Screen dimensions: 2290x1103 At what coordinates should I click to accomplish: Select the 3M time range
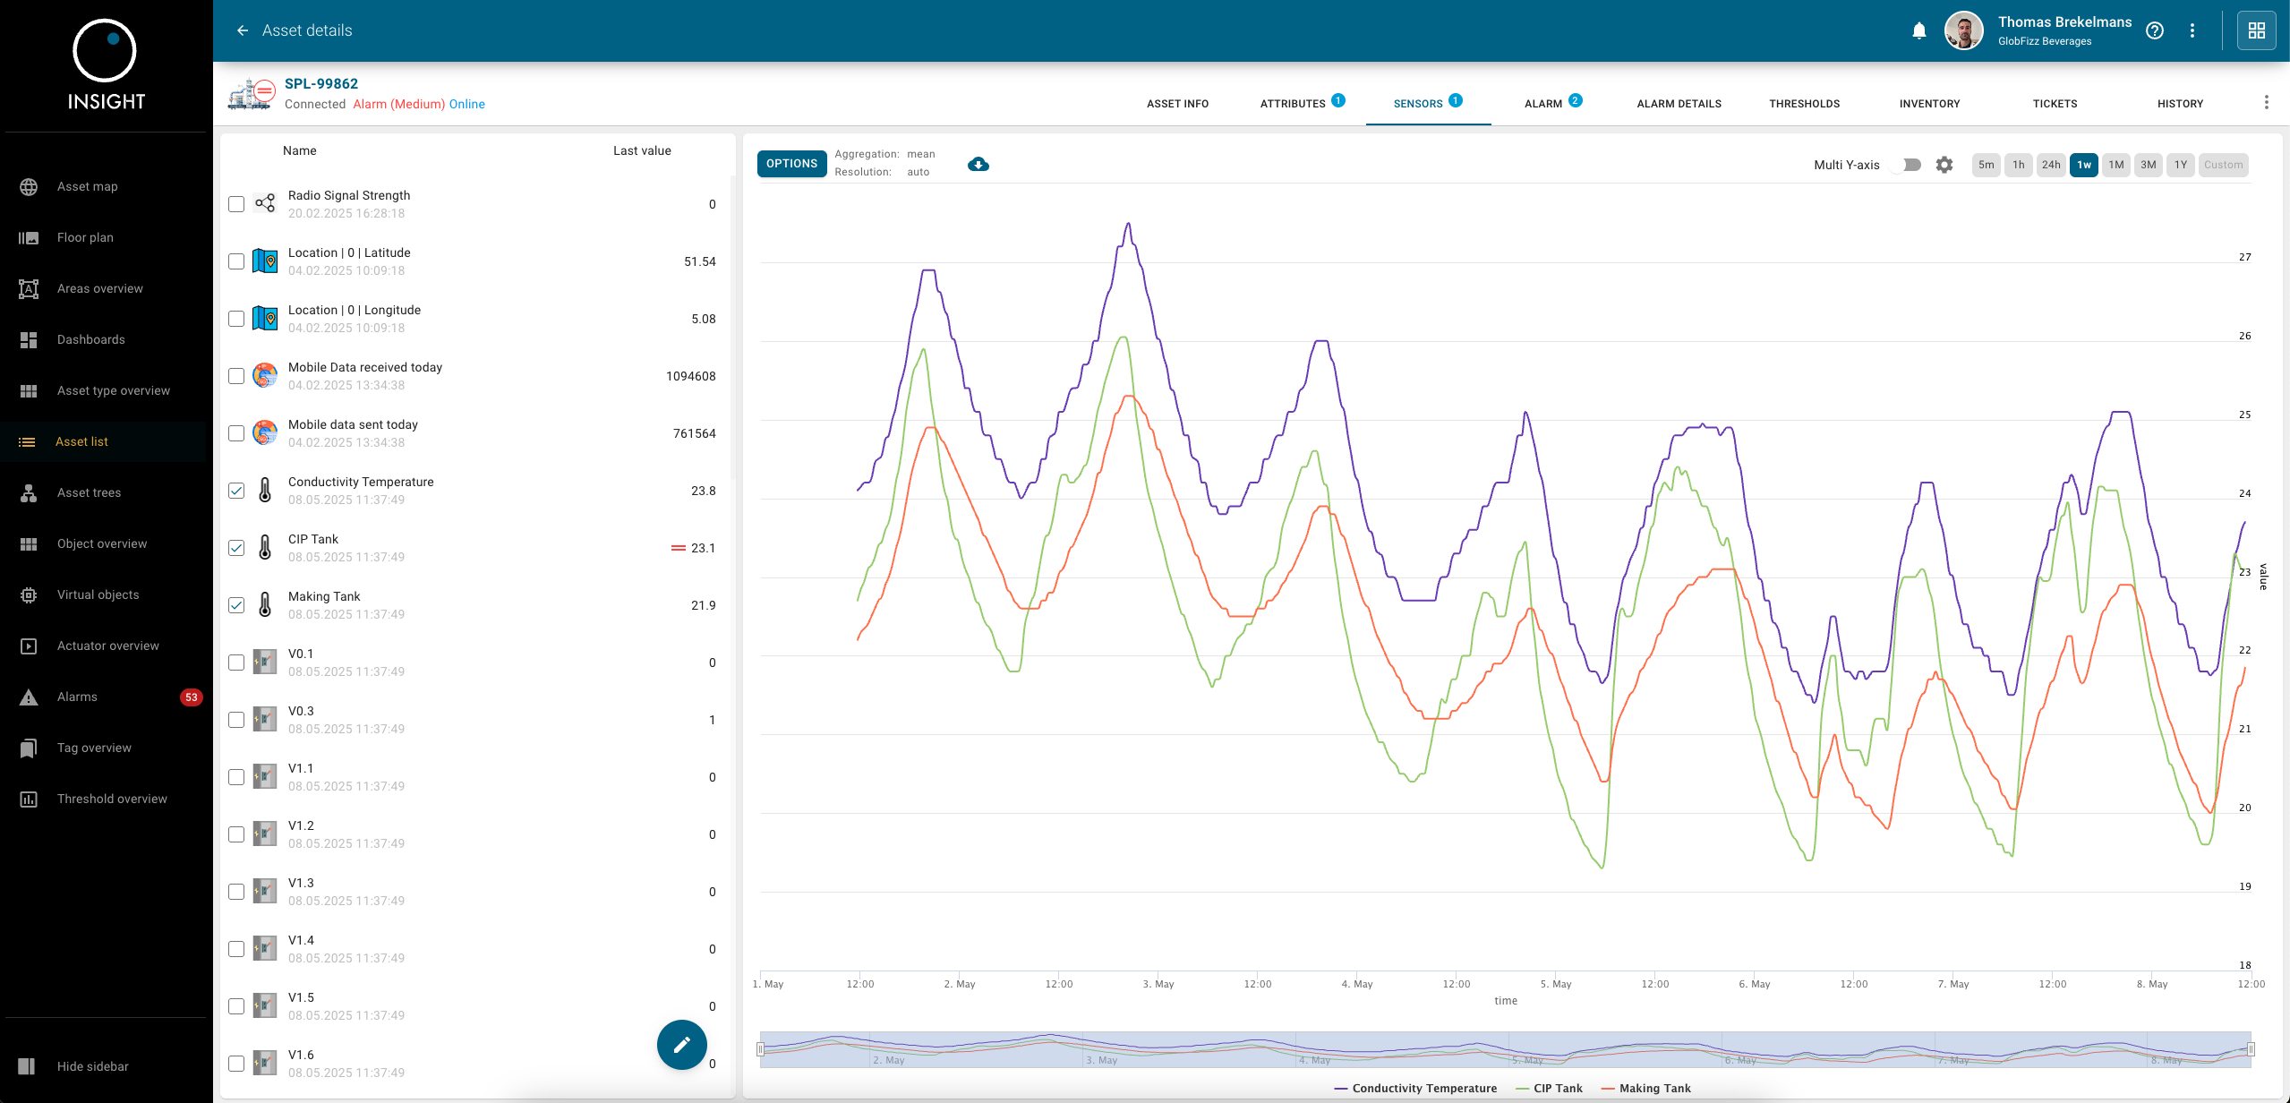pos(2148,165)
